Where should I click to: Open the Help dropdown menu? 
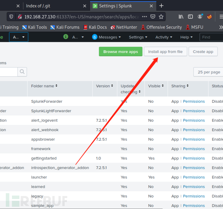pyautogui.click(x=186, y=37)
